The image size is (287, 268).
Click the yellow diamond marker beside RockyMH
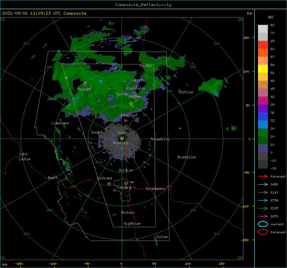(x=85, y=83)
